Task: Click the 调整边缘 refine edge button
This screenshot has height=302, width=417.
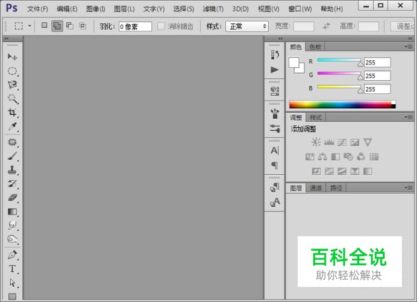Action: pos(403,27)
